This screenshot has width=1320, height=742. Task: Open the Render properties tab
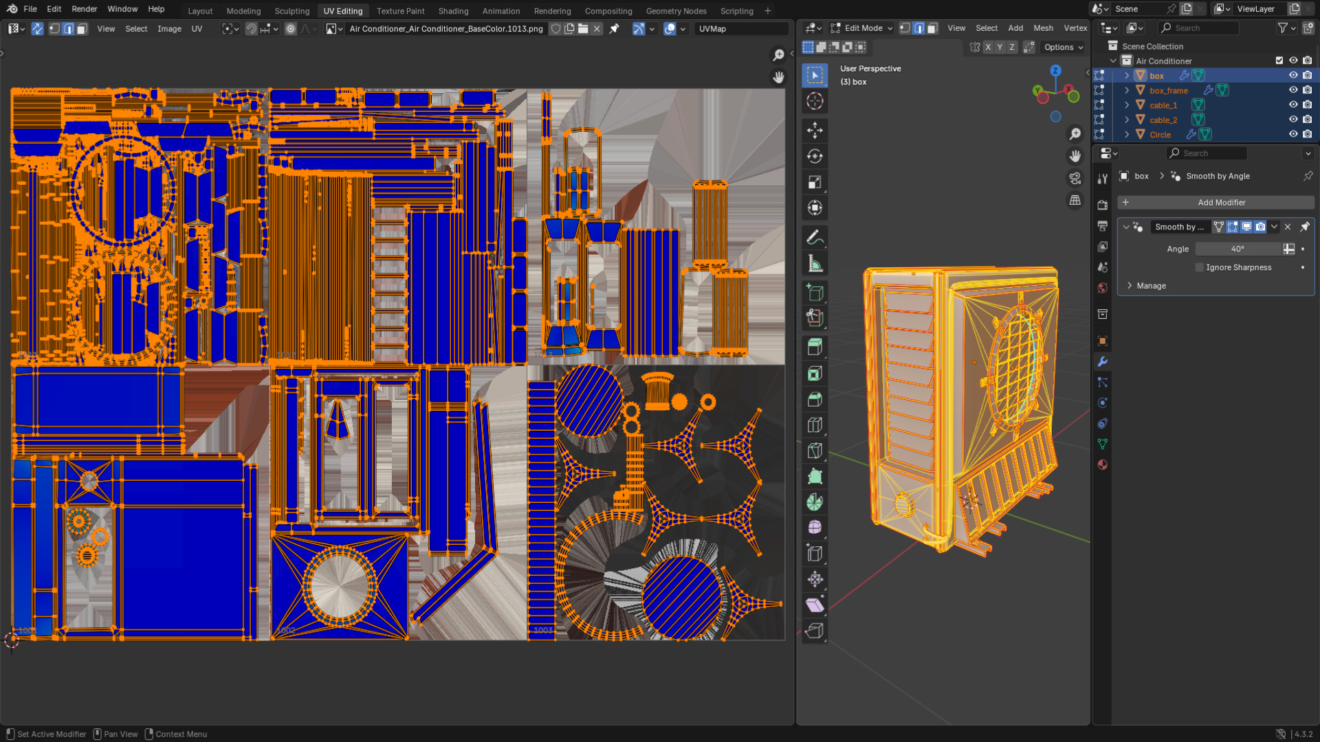tap(1103, 205)
